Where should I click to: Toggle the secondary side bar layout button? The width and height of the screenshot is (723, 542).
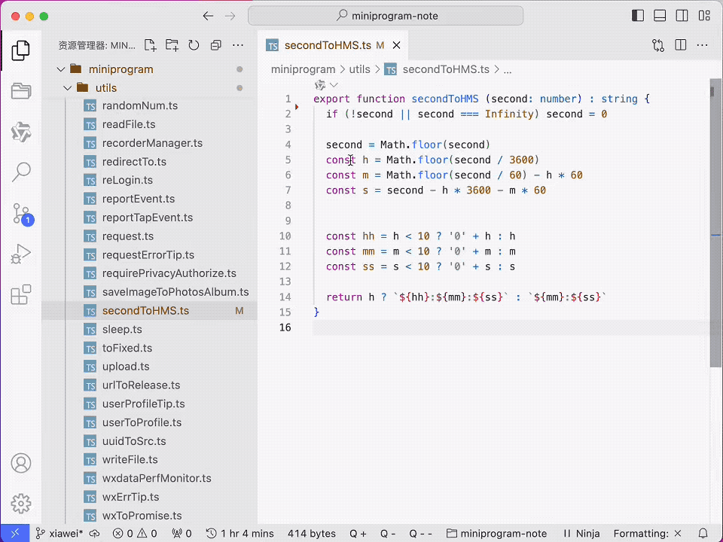pyautogui.click(x=682, y=16)
